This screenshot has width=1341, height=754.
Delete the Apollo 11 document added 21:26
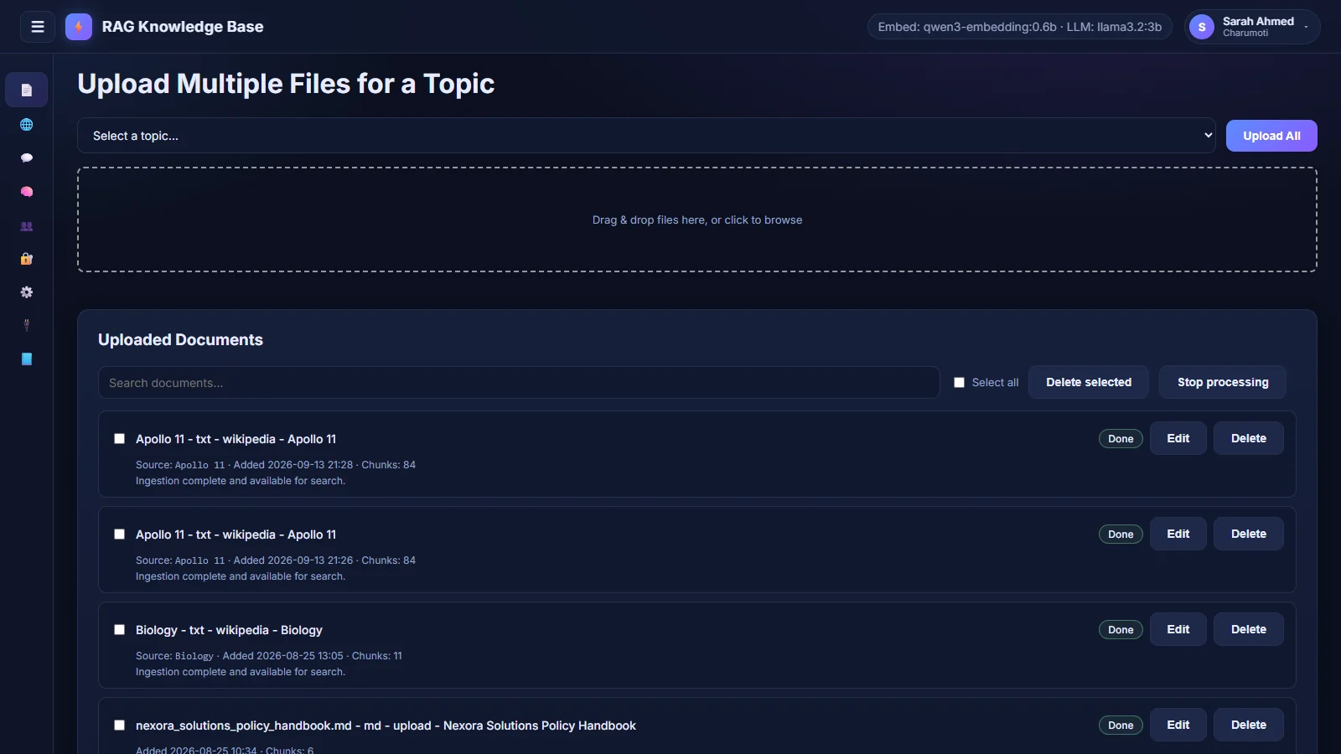click(x=1249, y=534)
